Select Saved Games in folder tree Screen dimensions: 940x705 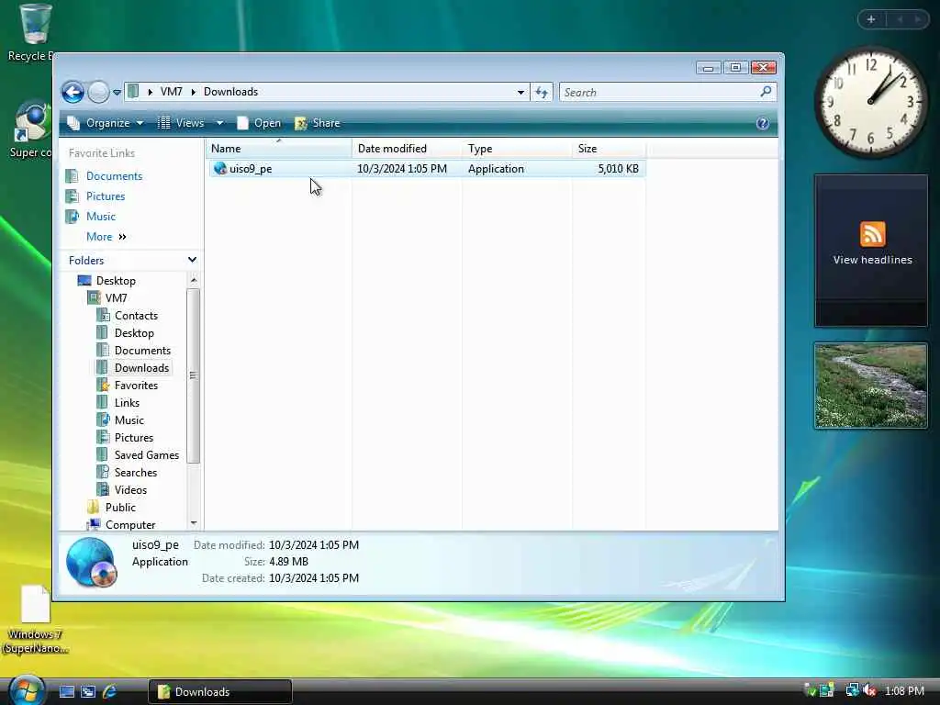click(146, 454)
